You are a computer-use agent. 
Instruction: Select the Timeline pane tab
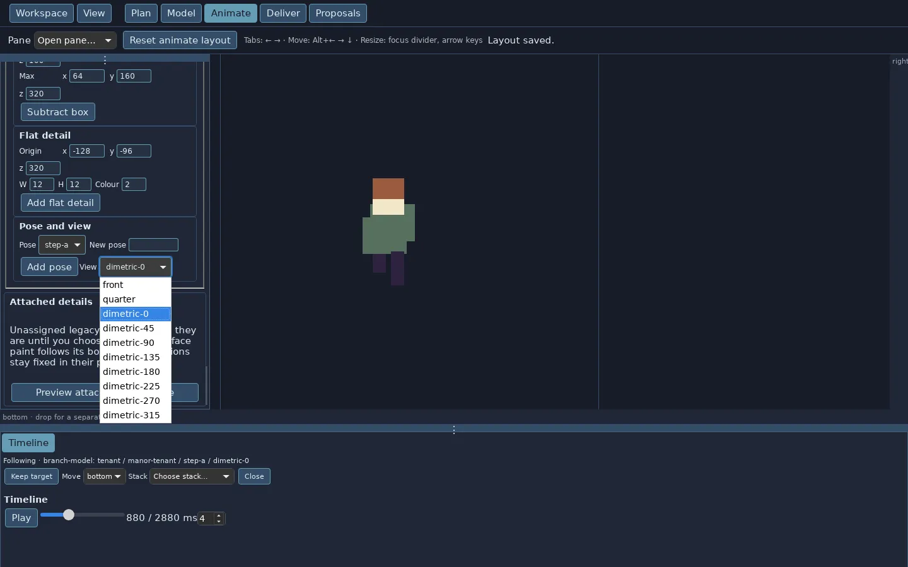(28, 443)
